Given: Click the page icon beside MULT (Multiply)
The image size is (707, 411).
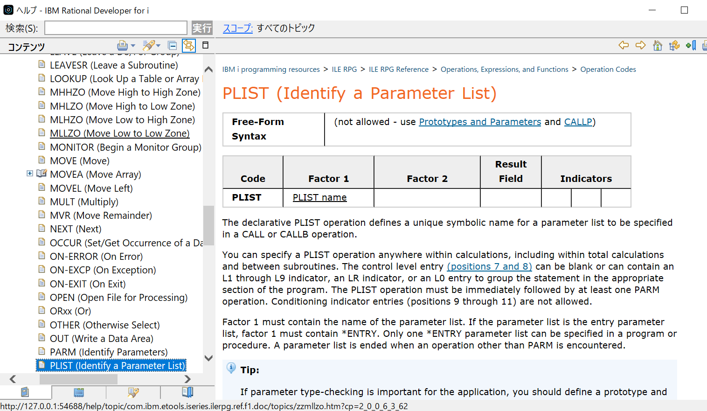Looking at the screenshot, I should (x=42, y=201).
